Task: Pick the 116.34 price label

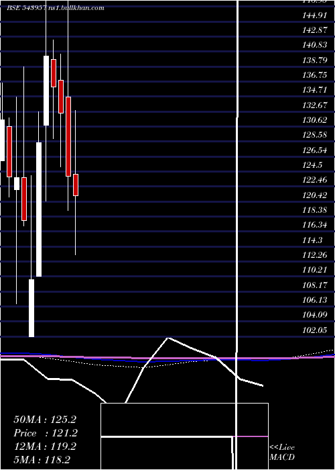Action: point(315,225)
